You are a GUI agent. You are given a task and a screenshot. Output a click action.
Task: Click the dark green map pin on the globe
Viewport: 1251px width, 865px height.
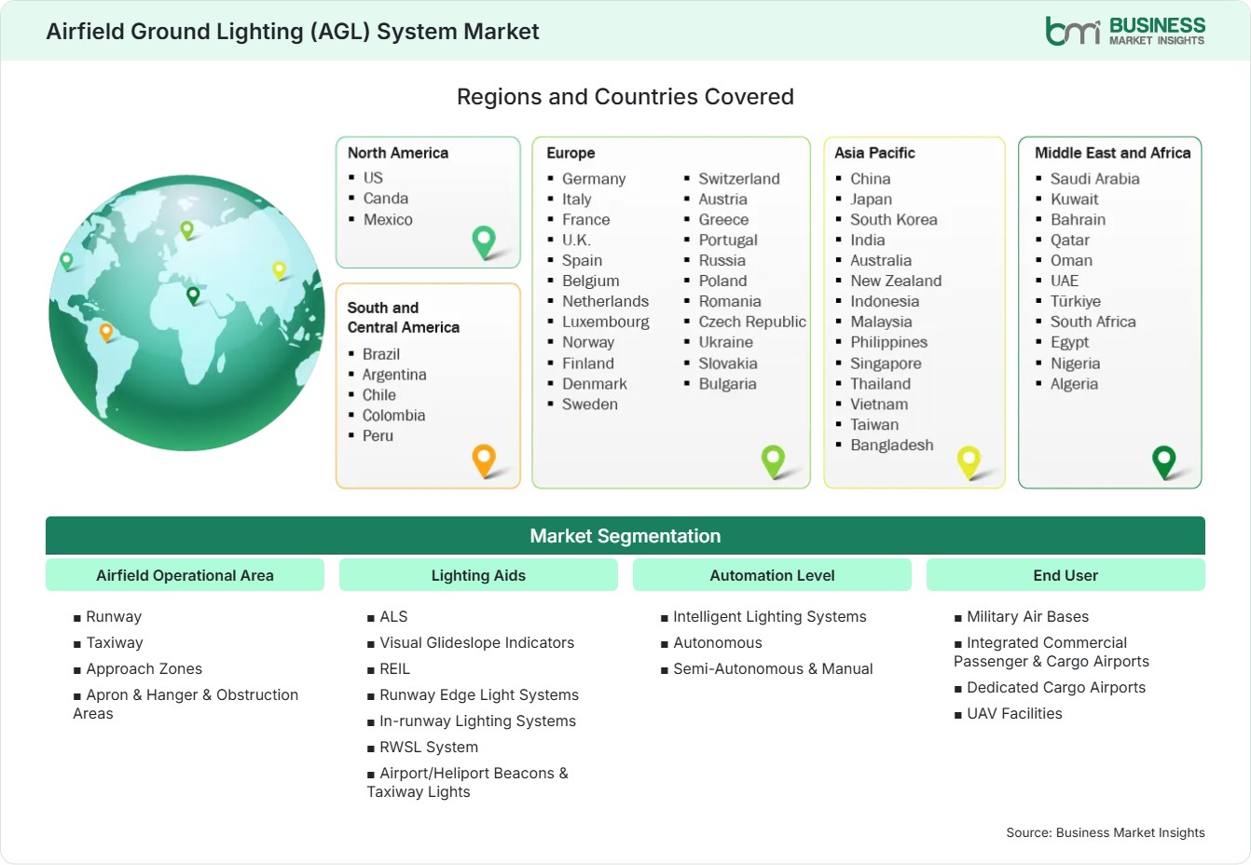pyautogui.click(x=193, y=295)
